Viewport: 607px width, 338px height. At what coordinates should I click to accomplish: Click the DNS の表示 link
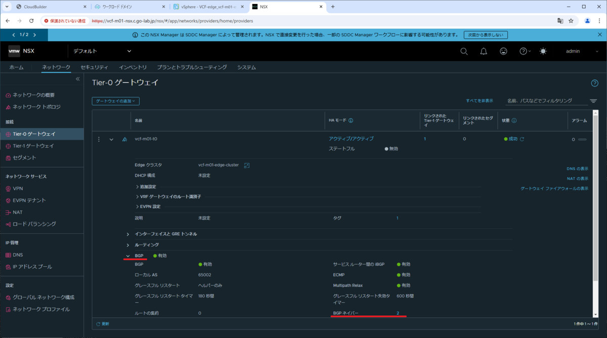pyautogui.click(x=577, y=168)
